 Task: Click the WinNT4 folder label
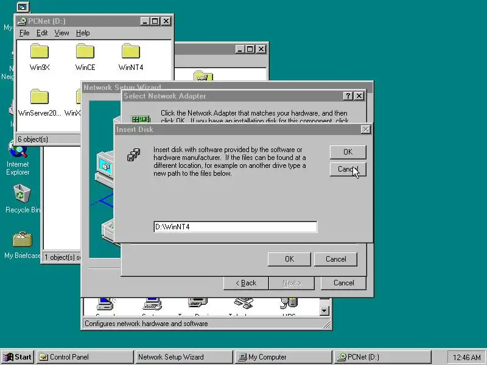[131, 68]
